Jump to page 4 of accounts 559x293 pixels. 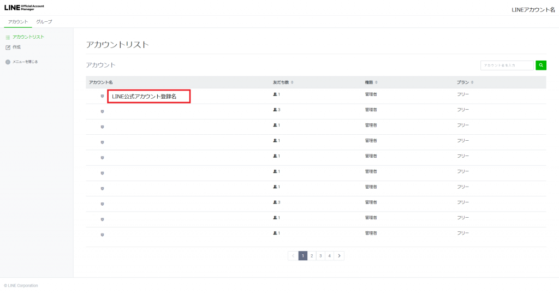click(329, 255)
